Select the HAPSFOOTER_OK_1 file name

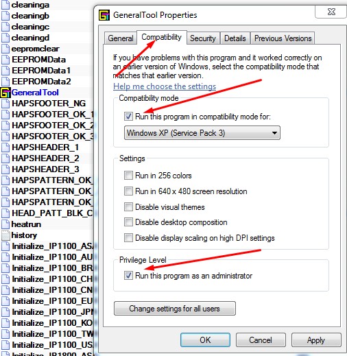coord(53,115)
